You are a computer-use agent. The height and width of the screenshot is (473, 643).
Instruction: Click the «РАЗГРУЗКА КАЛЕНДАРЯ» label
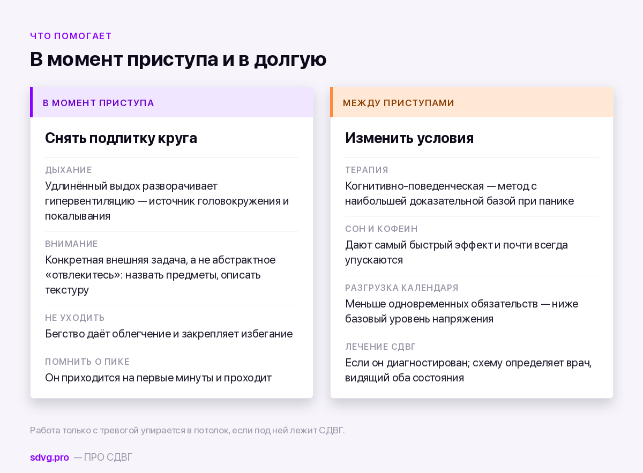(402, 288)
